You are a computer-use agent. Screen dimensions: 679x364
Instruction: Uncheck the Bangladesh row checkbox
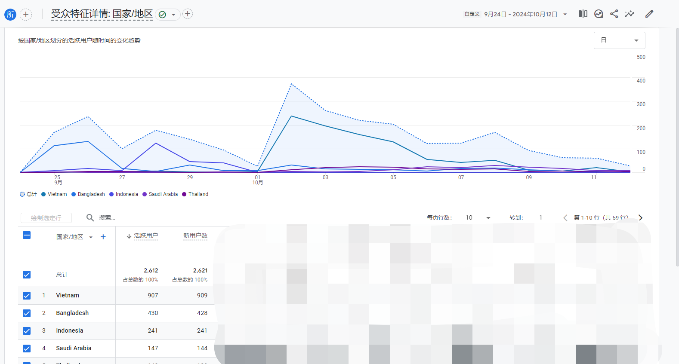pyautogui.click(x=27, y=313)
